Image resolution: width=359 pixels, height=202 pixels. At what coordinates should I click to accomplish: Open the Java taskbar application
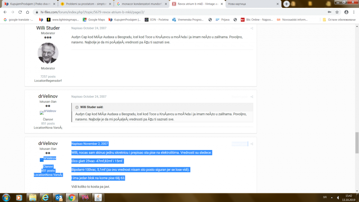tap(98, 197)
